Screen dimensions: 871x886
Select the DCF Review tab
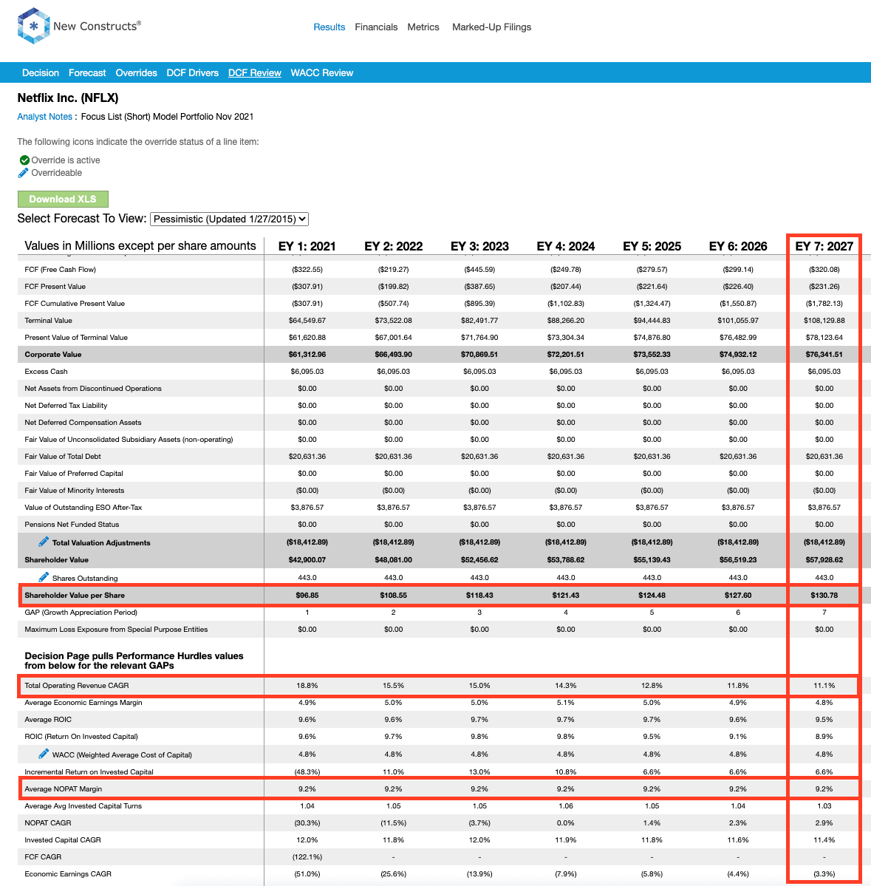click(x=255, y=73)
